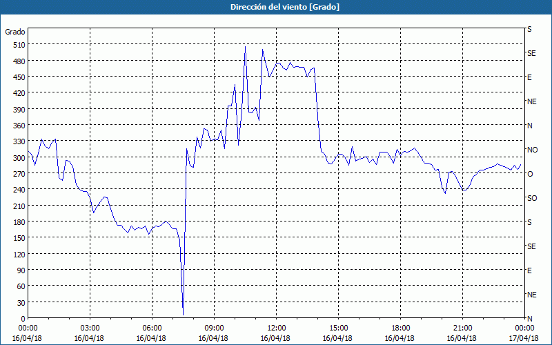
Task: Click the 330 degree axis label
Action: pyautogui.click(x=19, y=141)
